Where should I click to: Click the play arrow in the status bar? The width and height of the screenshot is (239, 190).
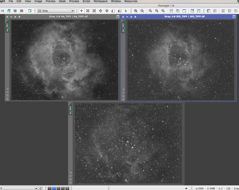tap(186, 189)
